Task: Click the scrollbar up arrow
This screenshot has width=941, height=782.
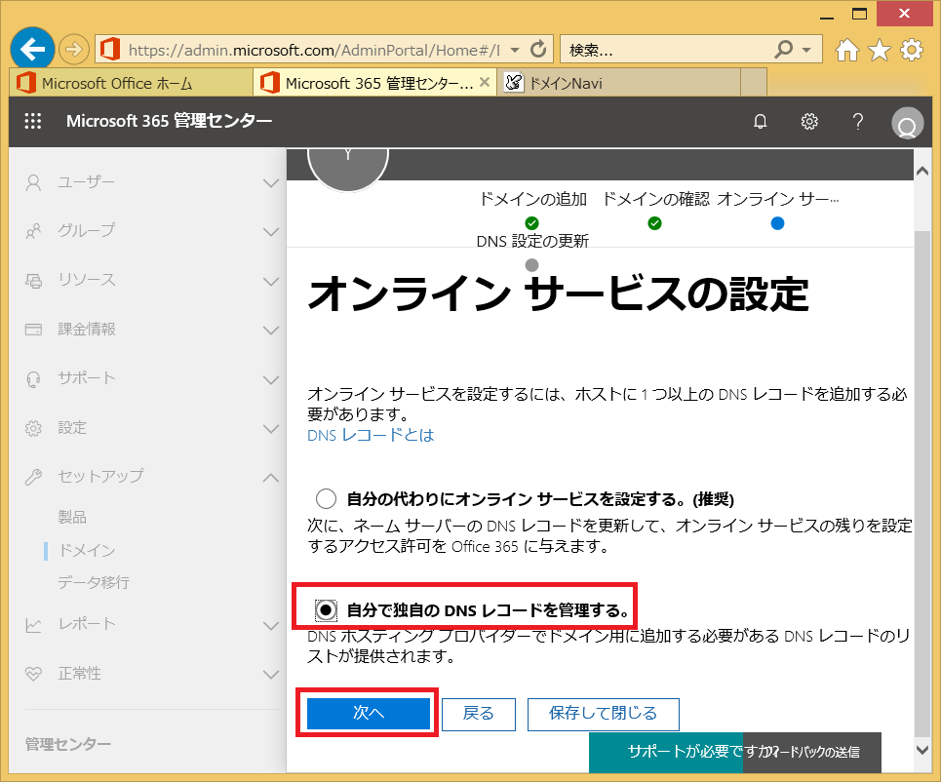Action: point(922,171)
